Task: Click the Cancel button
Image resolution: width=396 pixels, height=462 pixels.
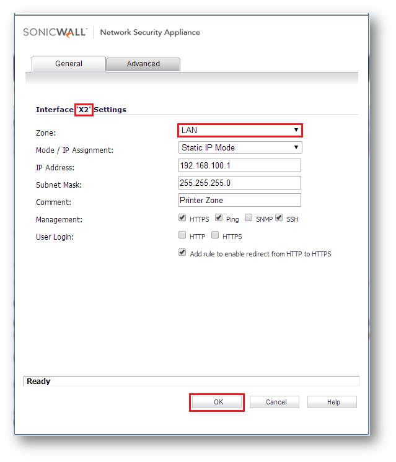Action: point(276,402)
